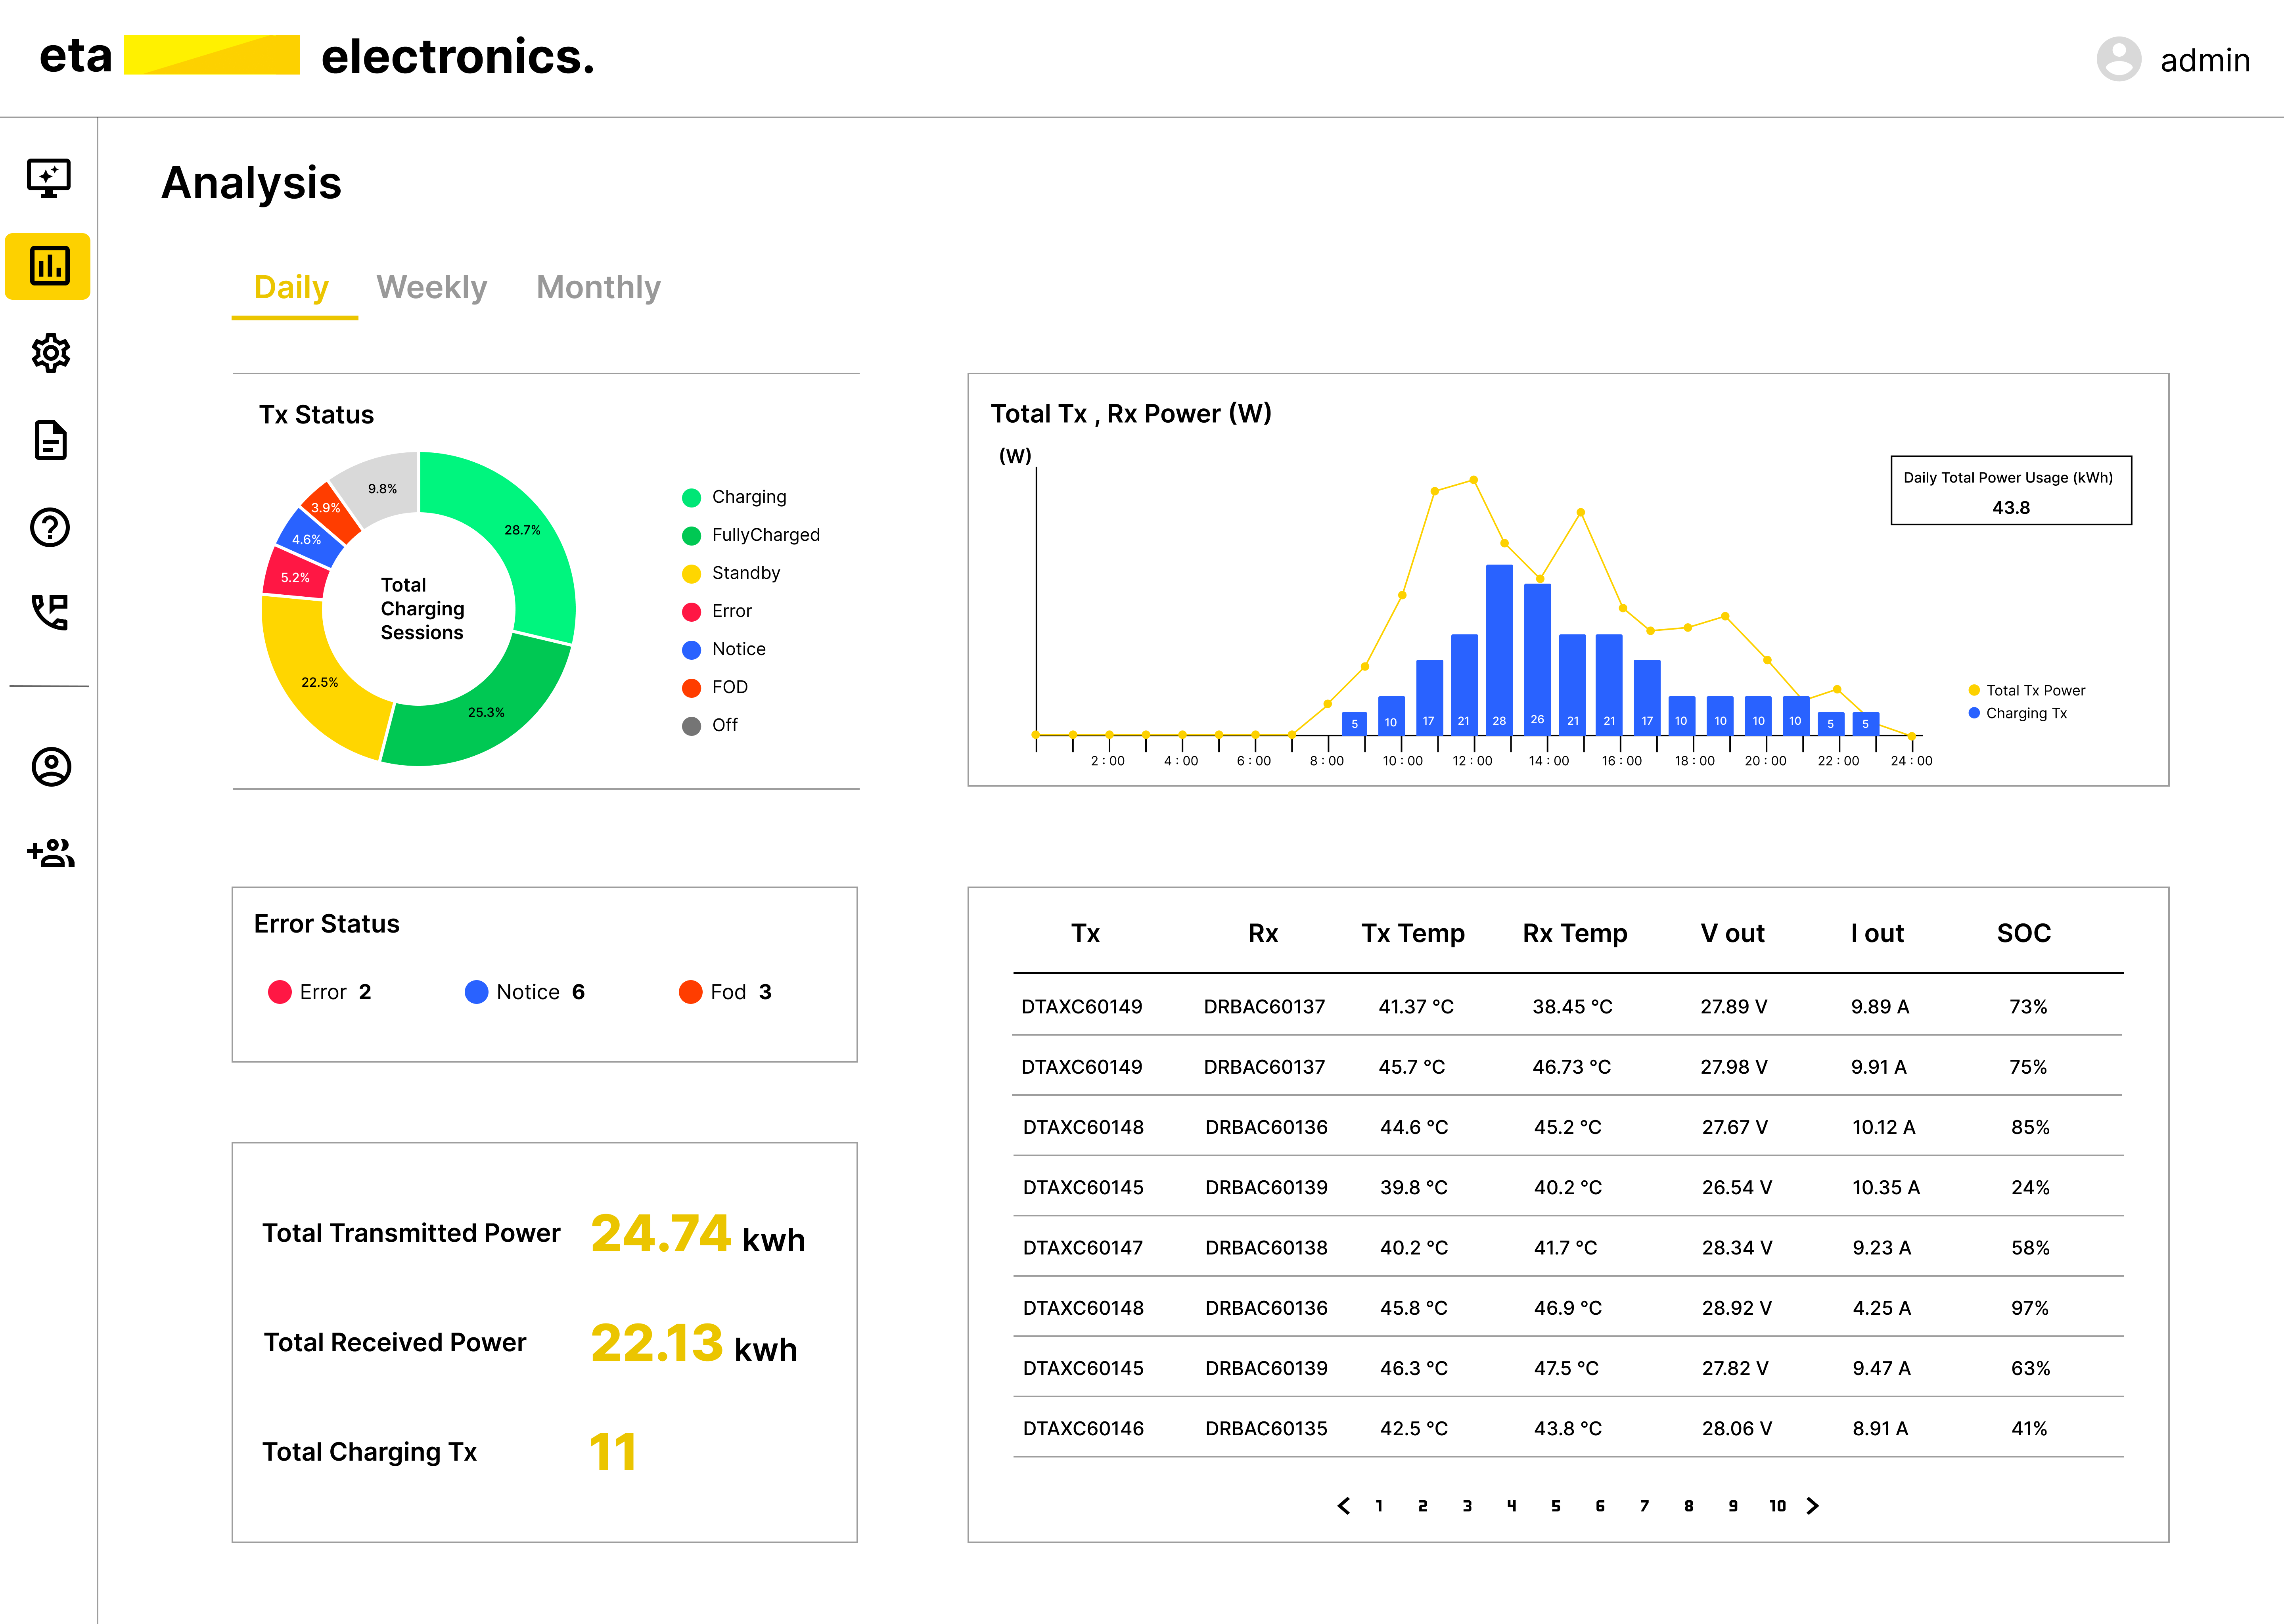Viewport: 2284px width, 1624px height.
Task: Jump to table page 5
Action: pos(1555,1505)
